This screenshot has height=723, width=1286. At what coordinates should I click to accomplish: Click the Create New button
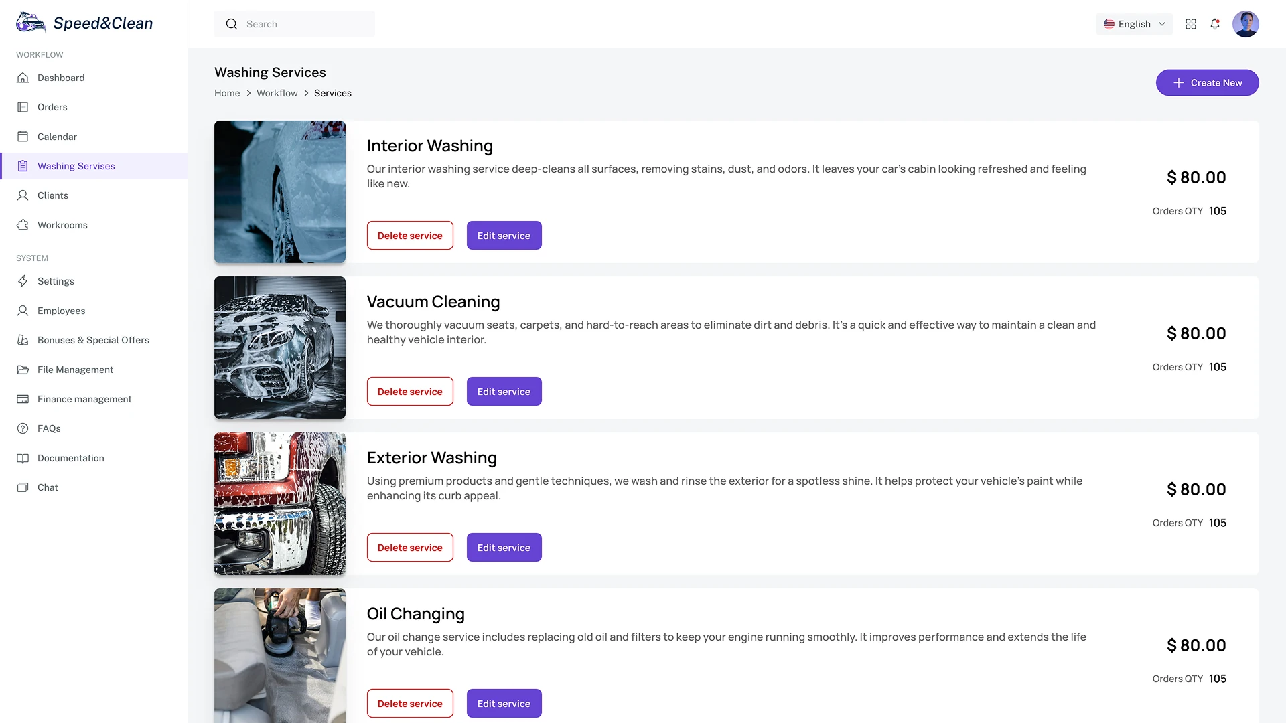click(1207, 82)
